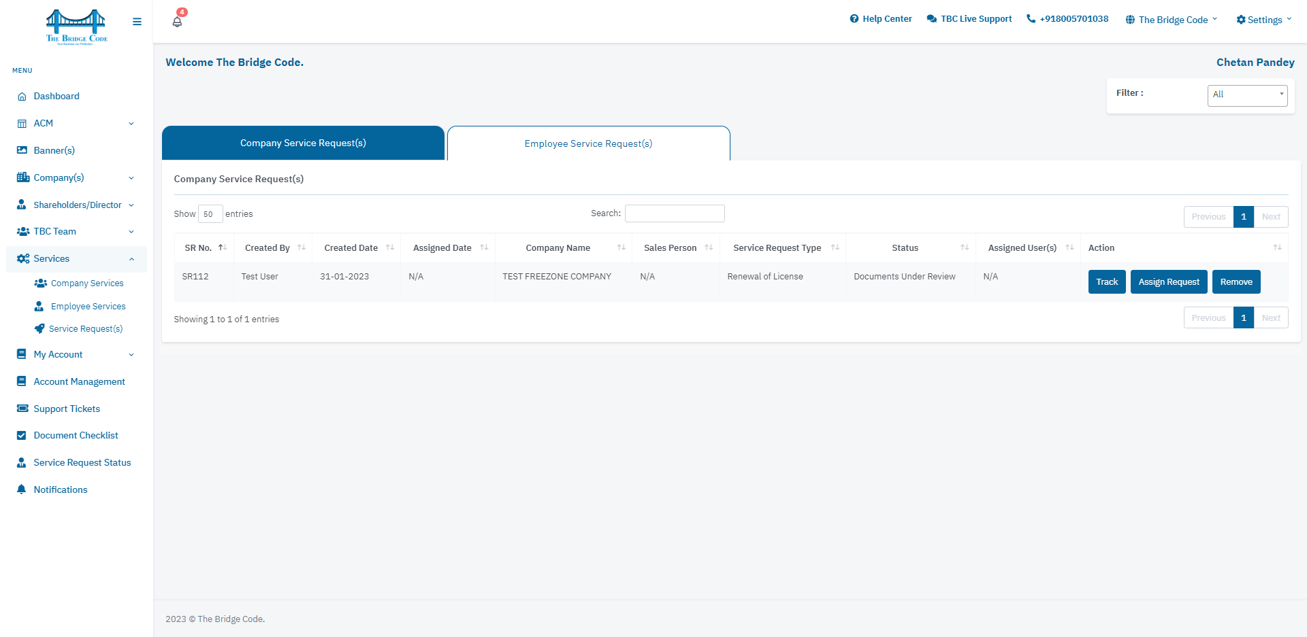Open notifications bell with 4 badge
Viewport: 1307px width, 637px height.
coord(178,20)
